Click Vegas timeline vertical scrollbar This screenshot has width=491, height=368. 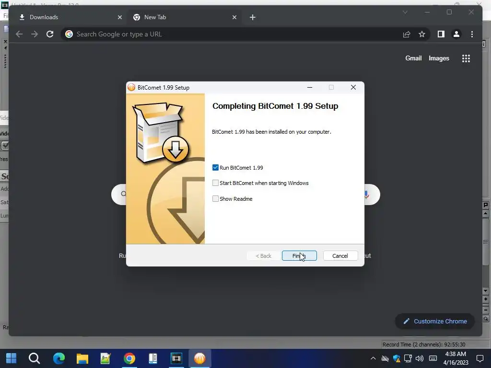point(486,241)
